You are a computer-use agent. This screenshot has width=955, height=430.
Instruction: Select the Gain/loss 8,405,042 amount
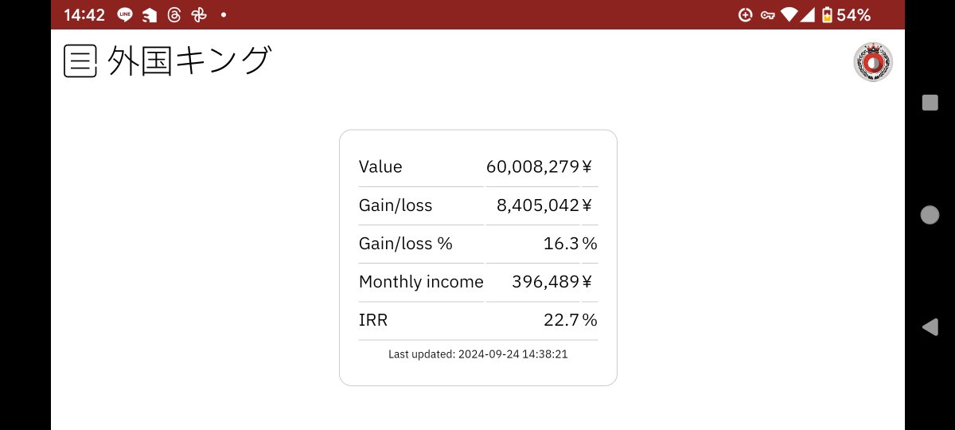click(x=538, y=205)
